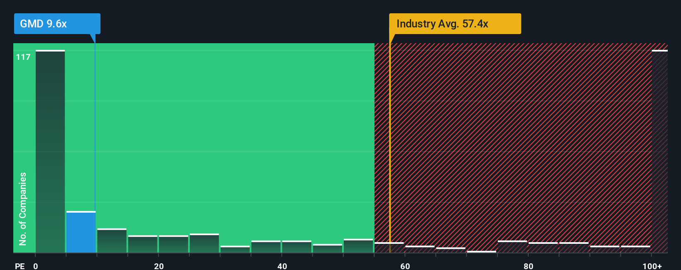Click the x-axis tick label 0
Image resolution: width=681 pixels, height=270 pixels.
(36, 266)
